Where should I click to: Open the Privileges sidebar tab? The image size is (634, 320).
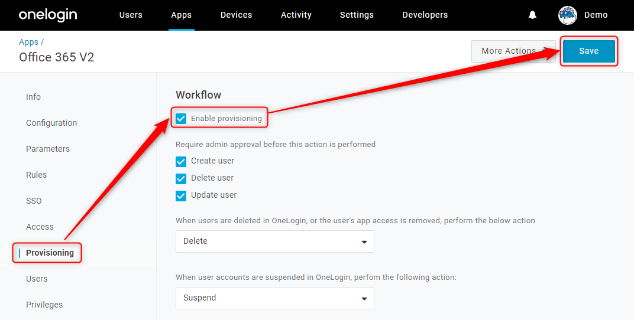tap(44, 305)
